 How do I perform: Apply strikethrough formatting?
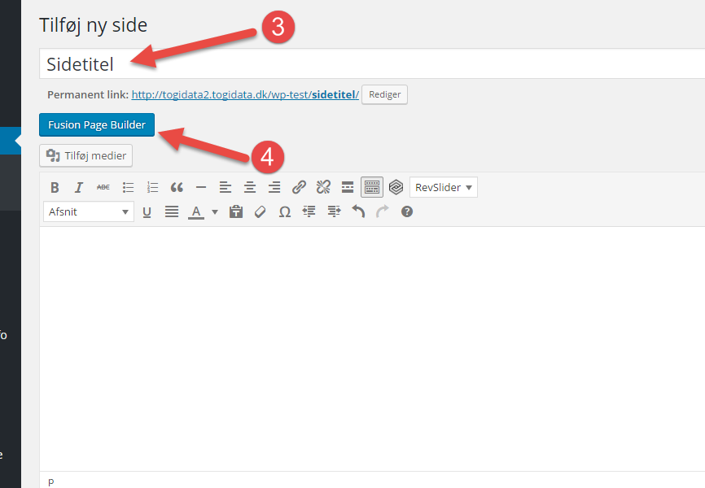click(x=103, y=187)
